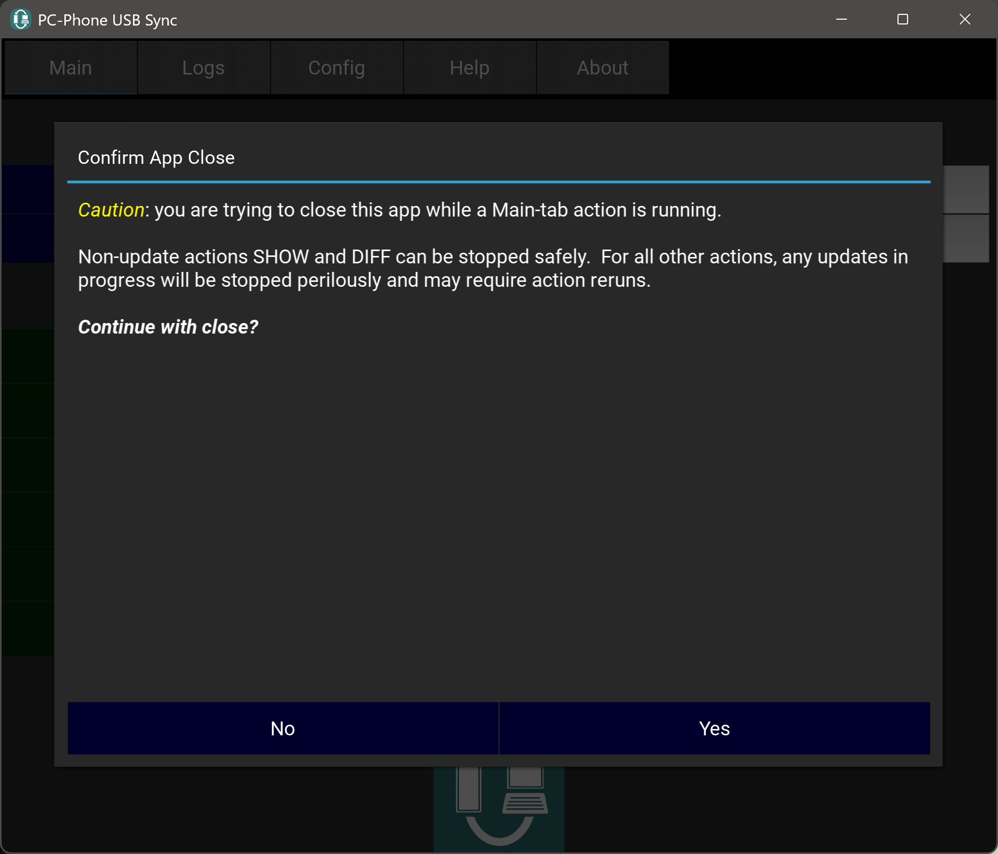This screenshot has width=998, height=854.
Task: Switch to the Main tab
Action: [x=71, y=68]
